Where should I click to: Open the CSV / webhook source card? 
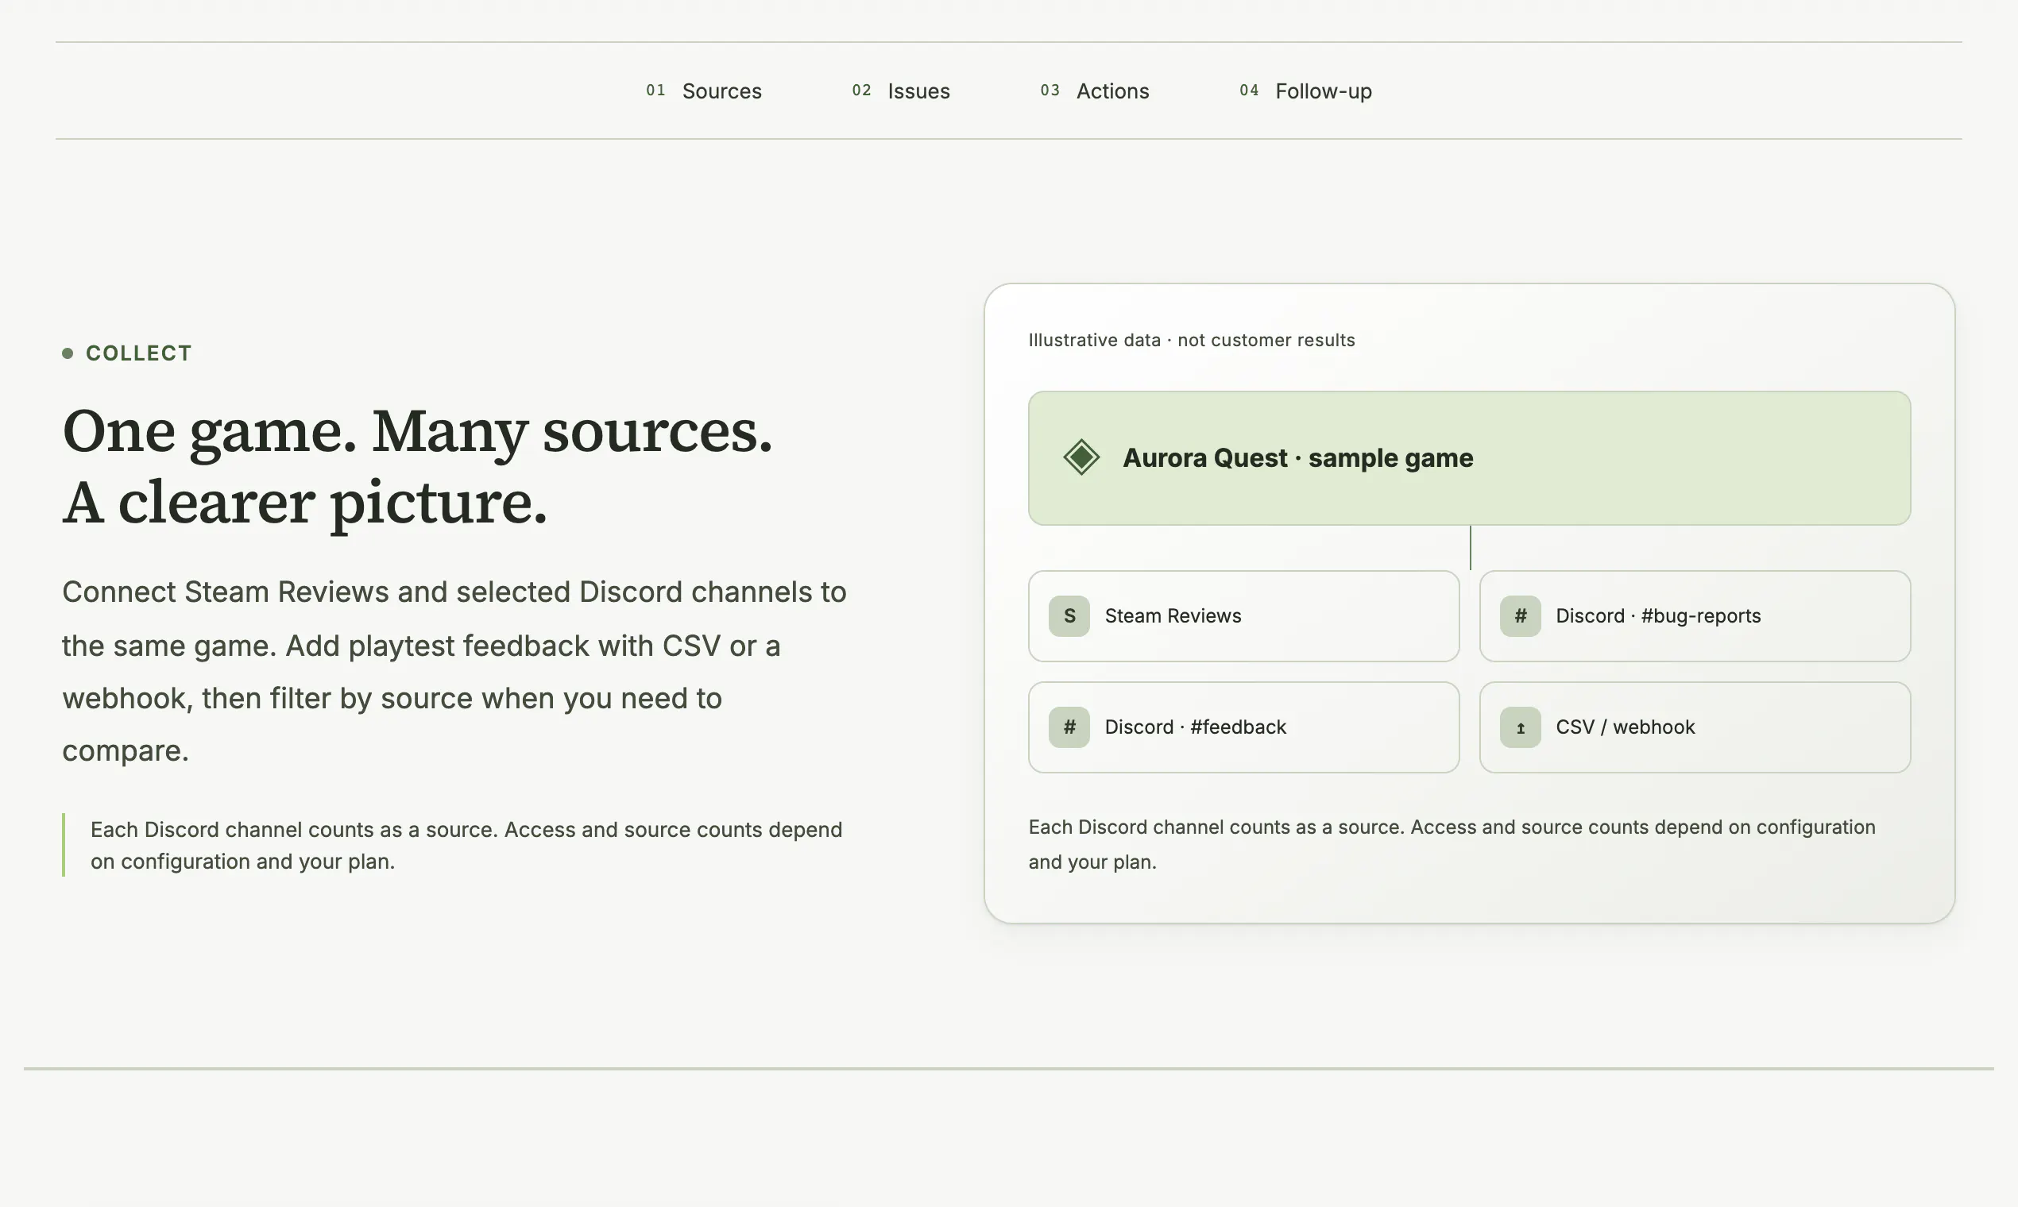(1694, 727)
